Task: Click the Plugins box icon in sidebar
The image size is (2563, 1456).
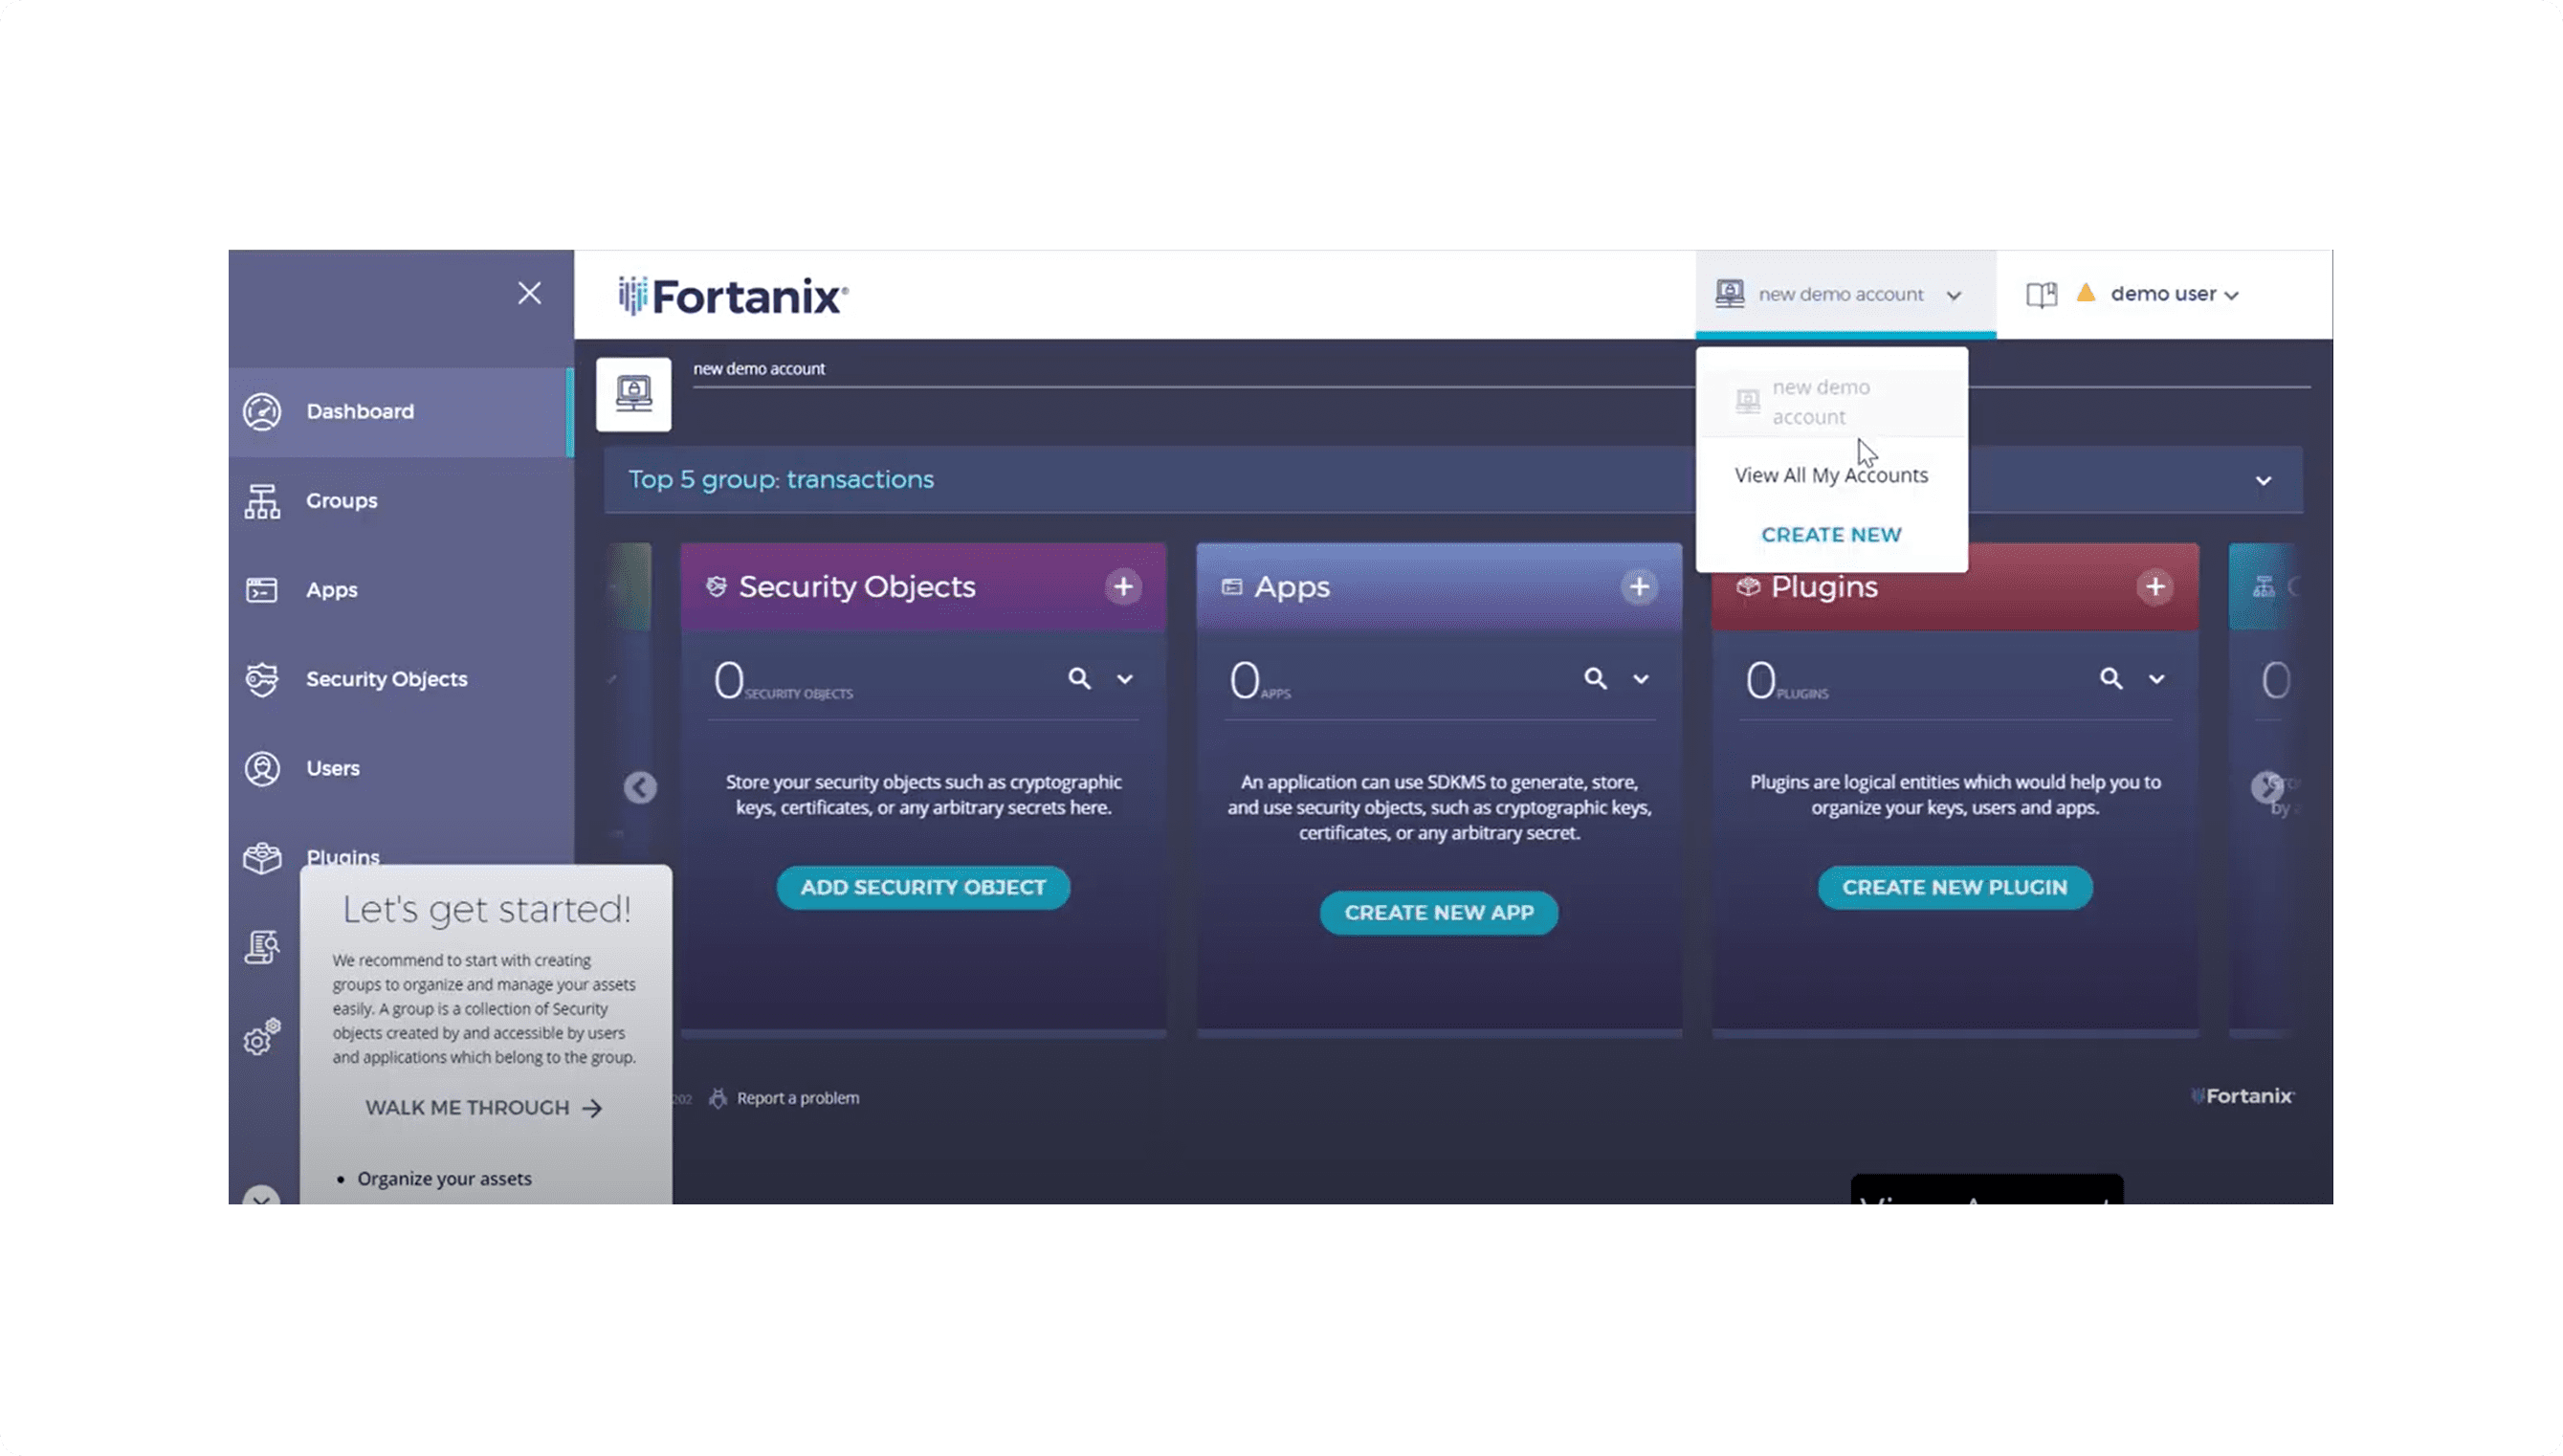Action: point(262,858)
